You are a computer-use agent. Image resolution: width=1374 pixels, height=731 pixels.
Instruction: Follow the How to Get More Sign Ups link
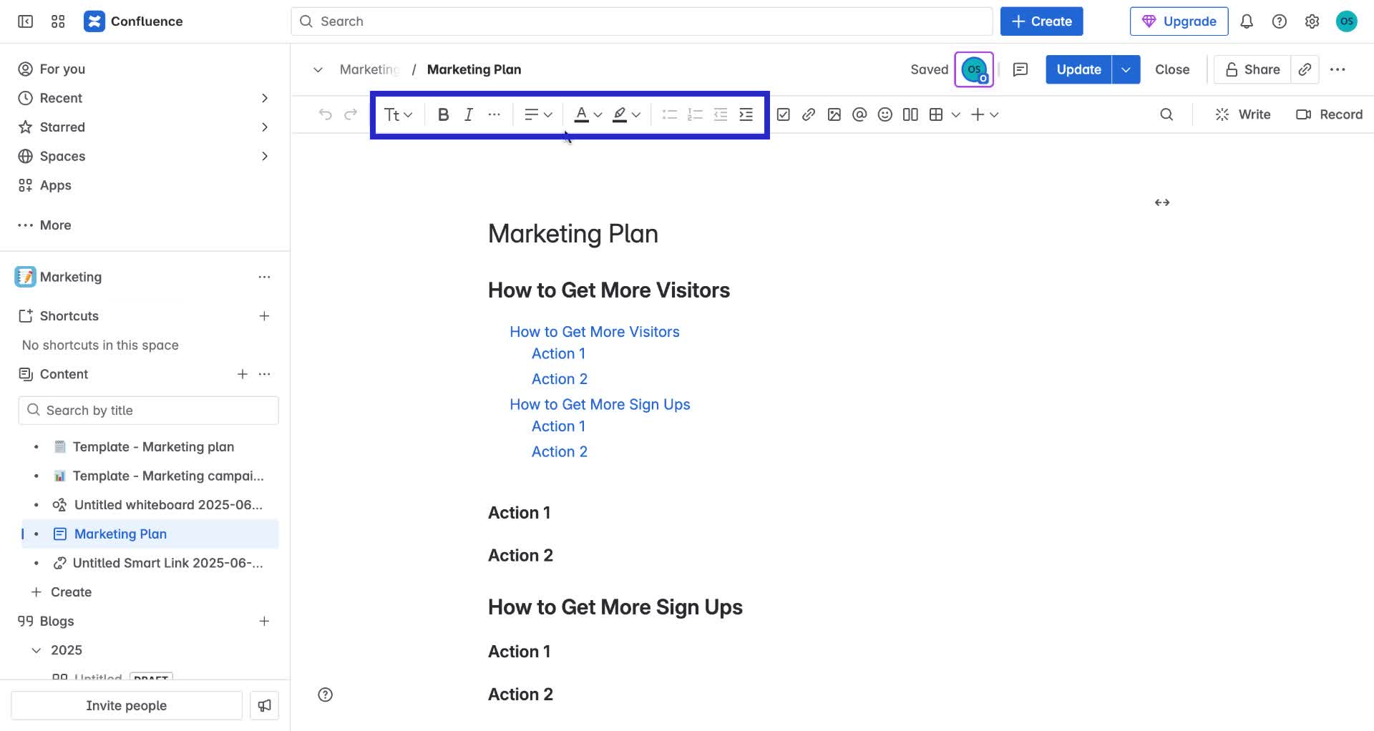tap(600, 404)
